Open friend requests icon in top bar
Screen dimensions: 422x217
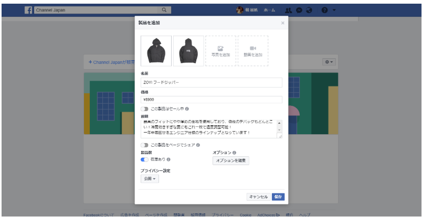(x=289, y=10)
